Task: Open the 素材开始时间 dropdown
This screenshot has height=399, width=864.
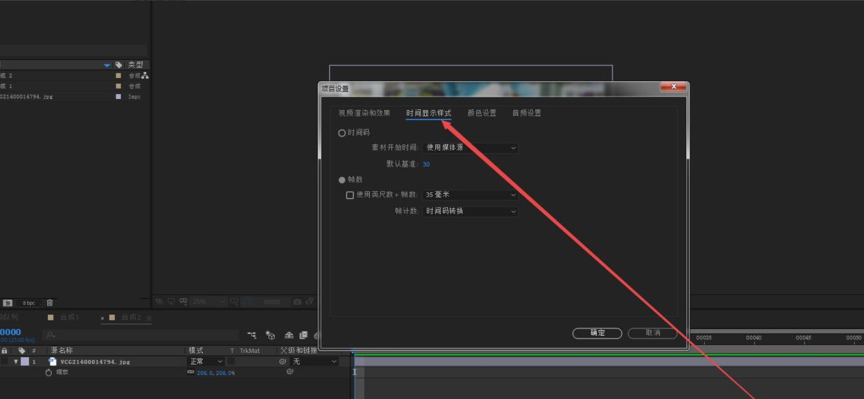Action: click(x=470, y=148)
